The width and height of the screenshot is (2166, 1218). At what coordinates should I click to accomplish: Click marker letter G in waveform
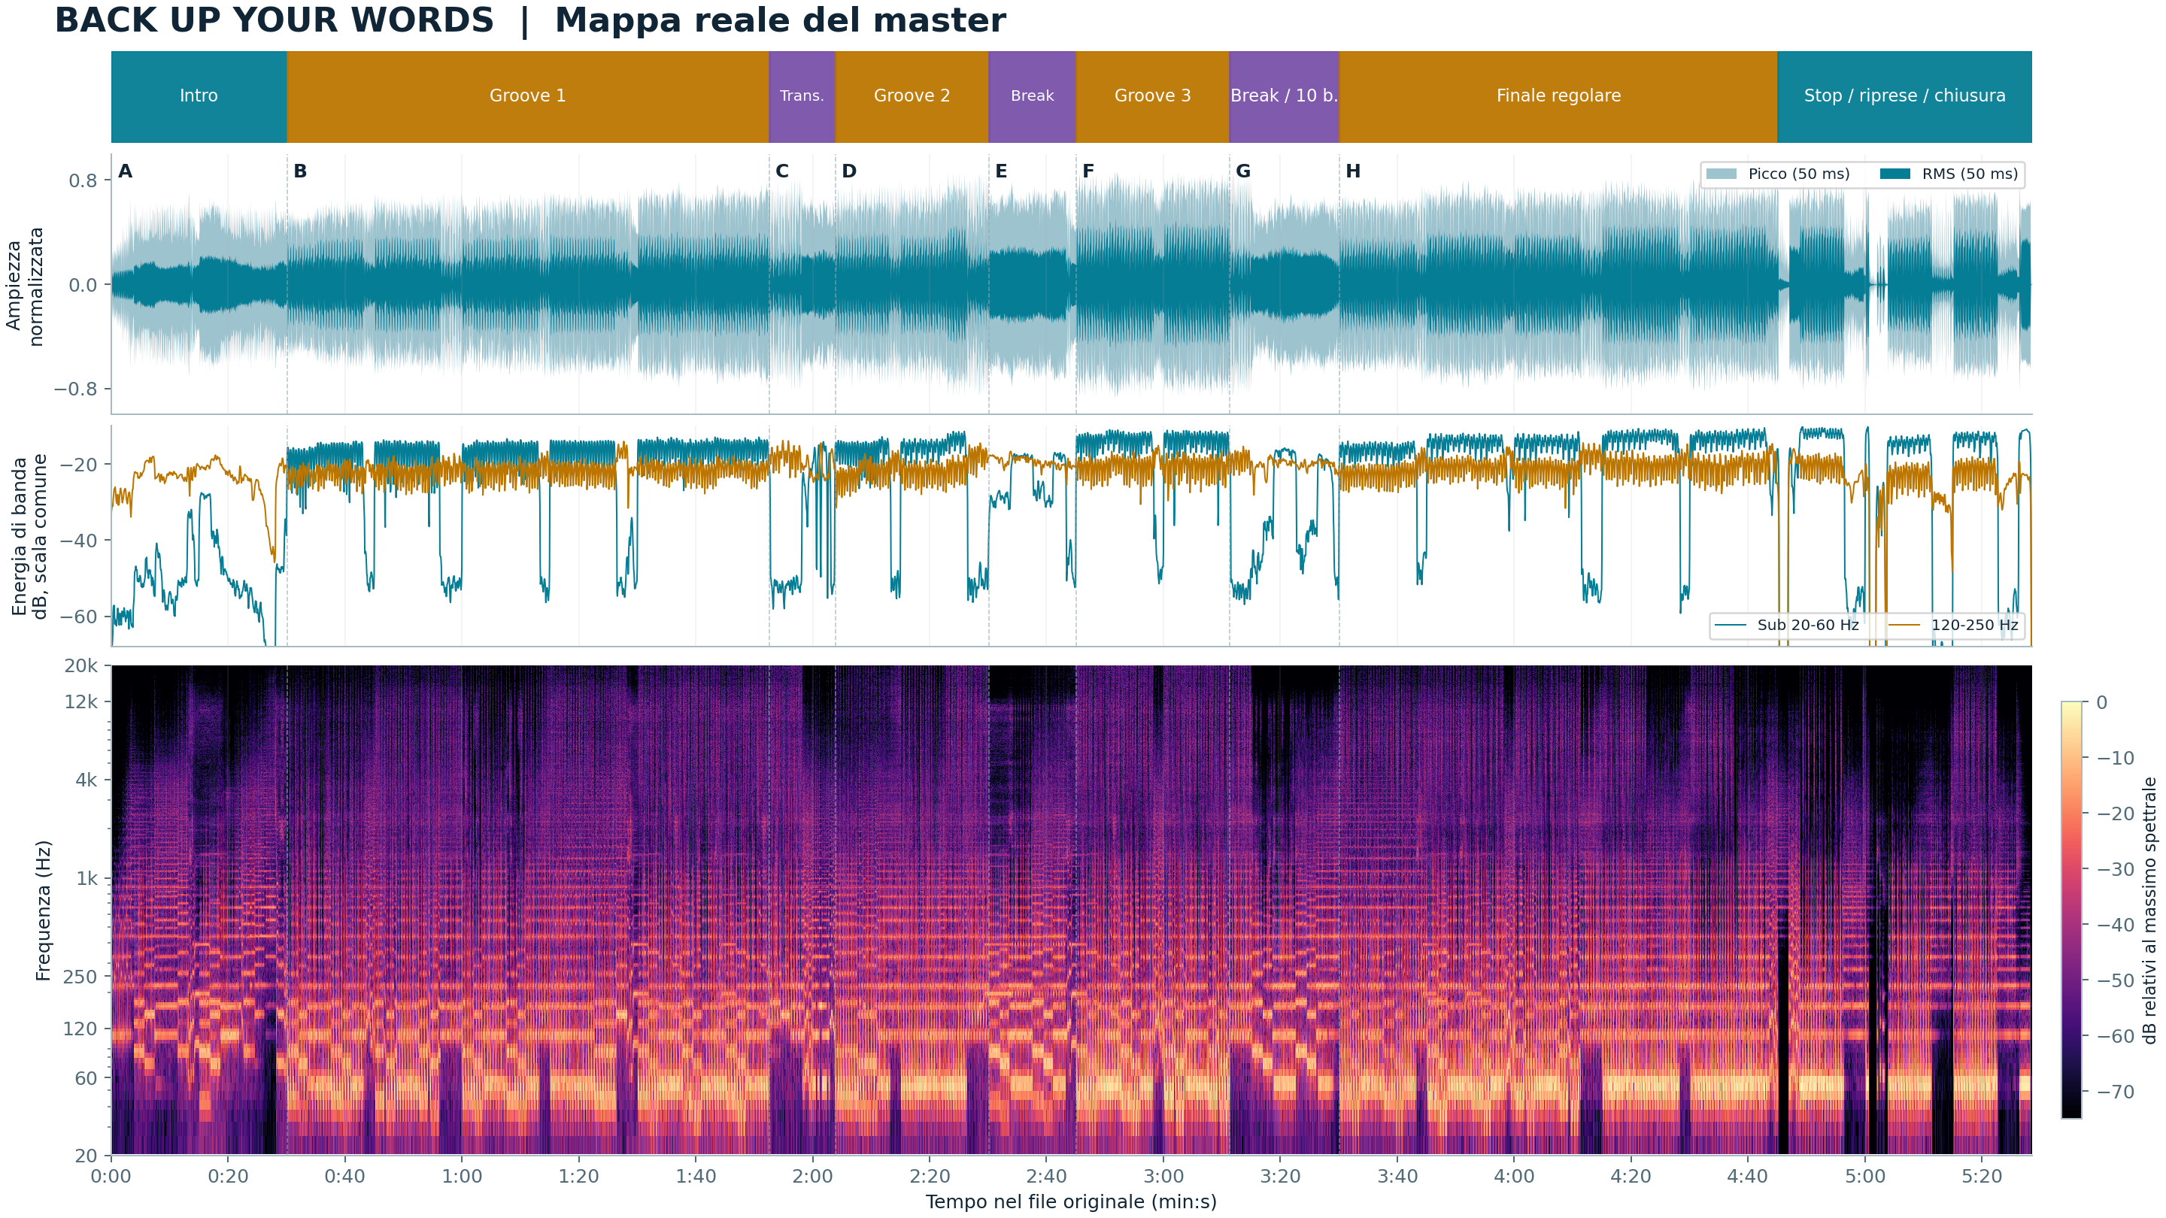1242,171
